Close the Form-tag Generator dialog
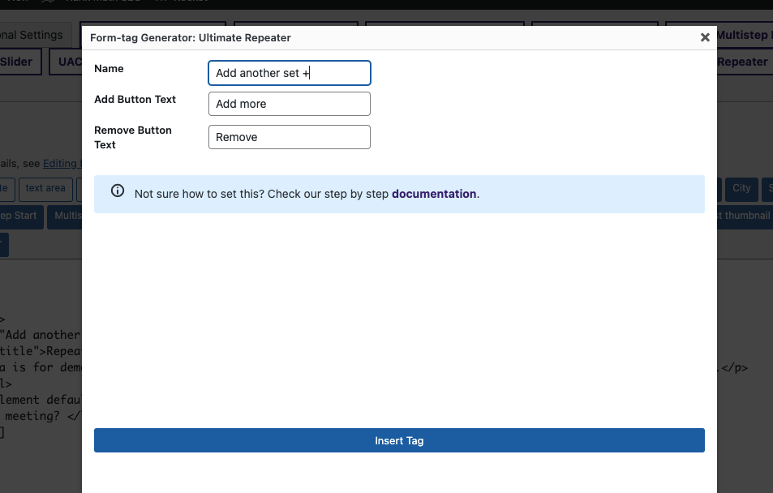773x493 pixels. pos(704,36)
